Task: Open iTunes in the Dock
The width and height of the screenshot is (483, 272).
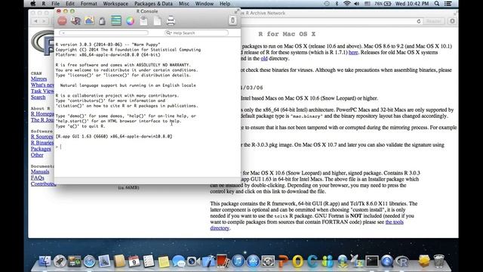Action: [238, 261]
